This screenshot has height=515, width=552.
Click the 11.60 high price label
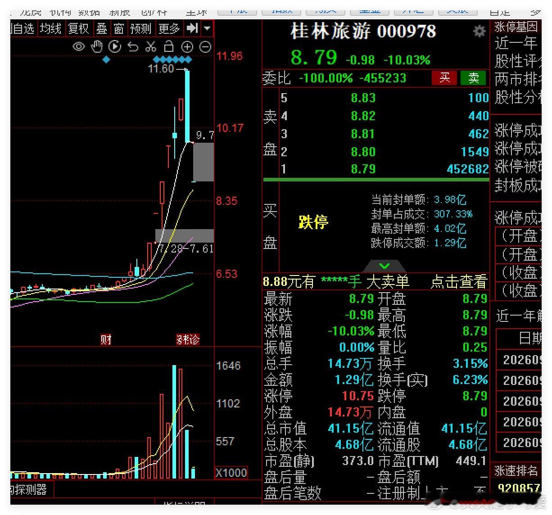[x=161, y=68]
